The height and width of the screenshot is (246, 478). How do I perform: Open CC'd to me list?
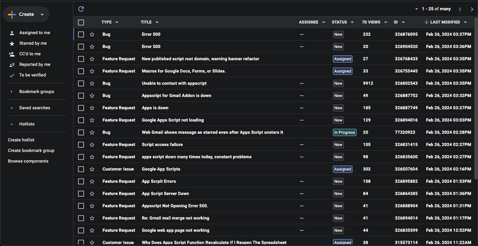click(30, 54)
